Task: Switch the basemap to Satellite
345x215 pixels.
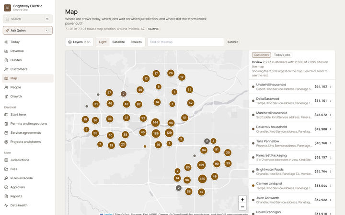Action: click(118, 42)
